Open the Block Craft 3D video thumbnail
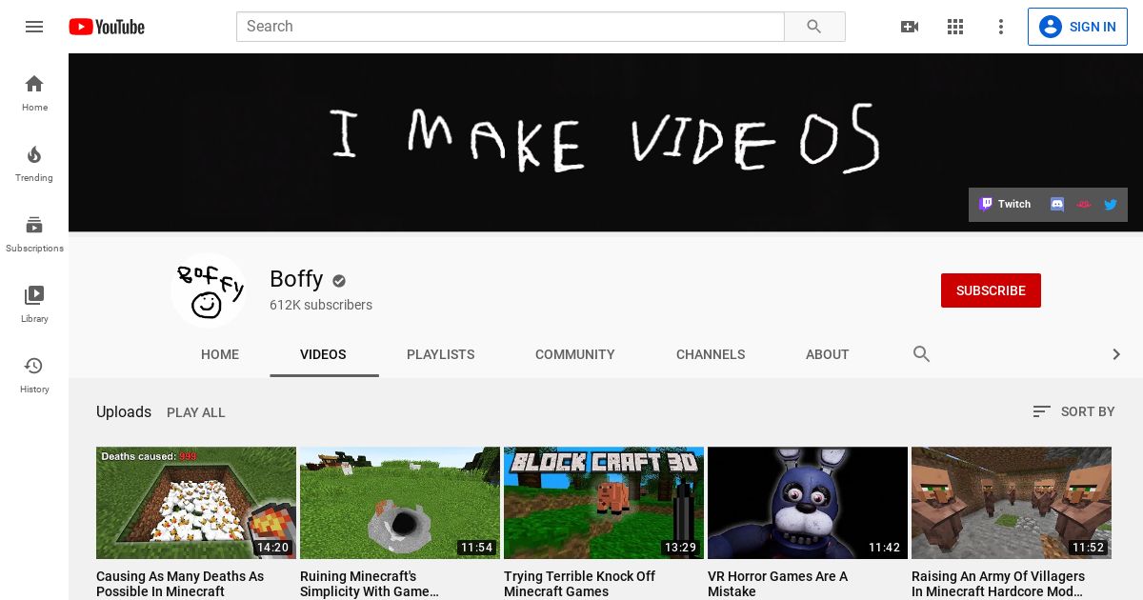Image resolution: width=1143 pixels, height=600 pixels. 604,503
